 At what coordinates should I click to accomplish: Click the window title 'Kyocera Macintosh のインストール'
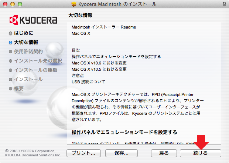pyautogui.click(x=117, y=4)
